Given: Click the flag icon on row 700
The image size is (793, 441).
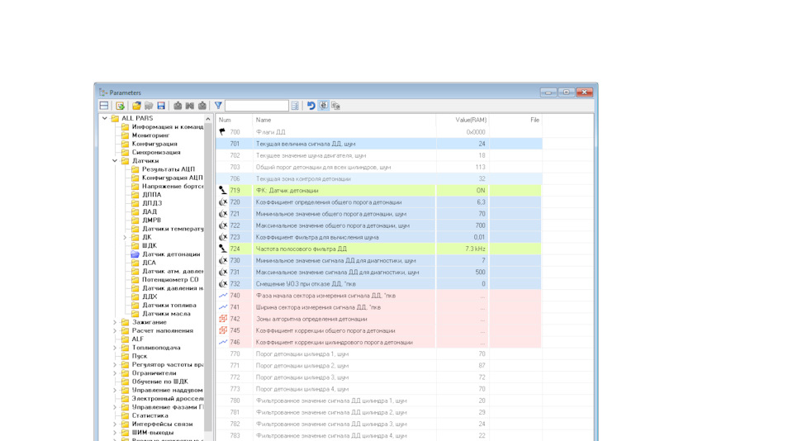Looking at the screenshot, I should tap(222, 132).
